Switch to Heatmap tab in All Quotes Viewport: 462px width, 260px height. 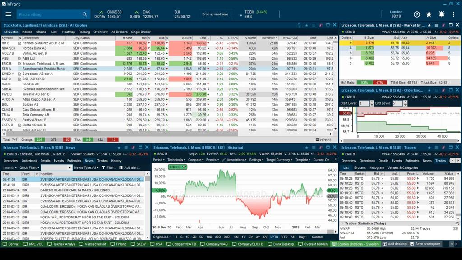(x=69, y=32)
